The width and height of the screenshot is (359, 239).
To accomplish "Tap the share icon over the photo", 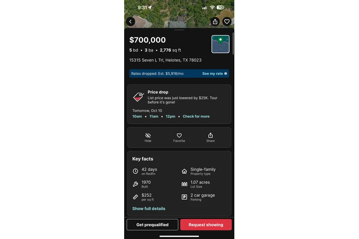I will (x=215, y=22).
